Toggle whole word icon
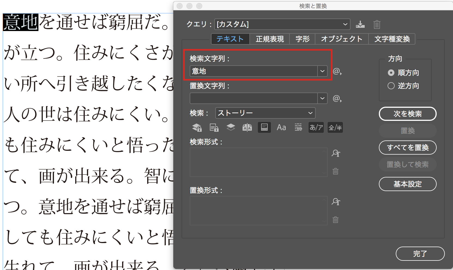This screenshot has height=270, width=453. [x=298, y=127]
